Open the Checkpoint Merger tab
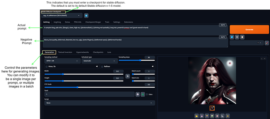 [x=93, y=22]
